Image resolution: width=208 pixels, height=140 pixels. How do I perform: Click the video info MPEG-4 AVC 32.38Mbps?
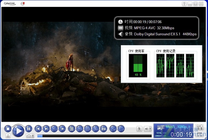(x=154, y=28)
